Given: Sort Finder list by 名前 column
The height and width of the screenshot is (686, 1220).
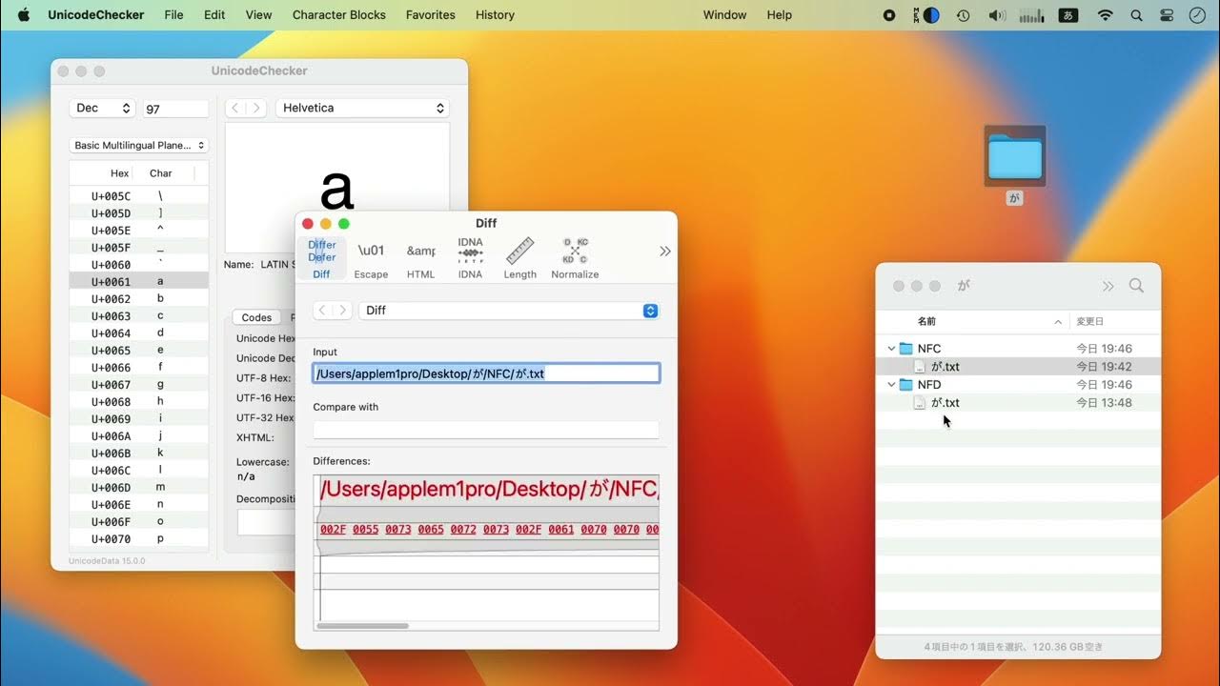Looking at the screenshot, I should (x=972, y=322).
